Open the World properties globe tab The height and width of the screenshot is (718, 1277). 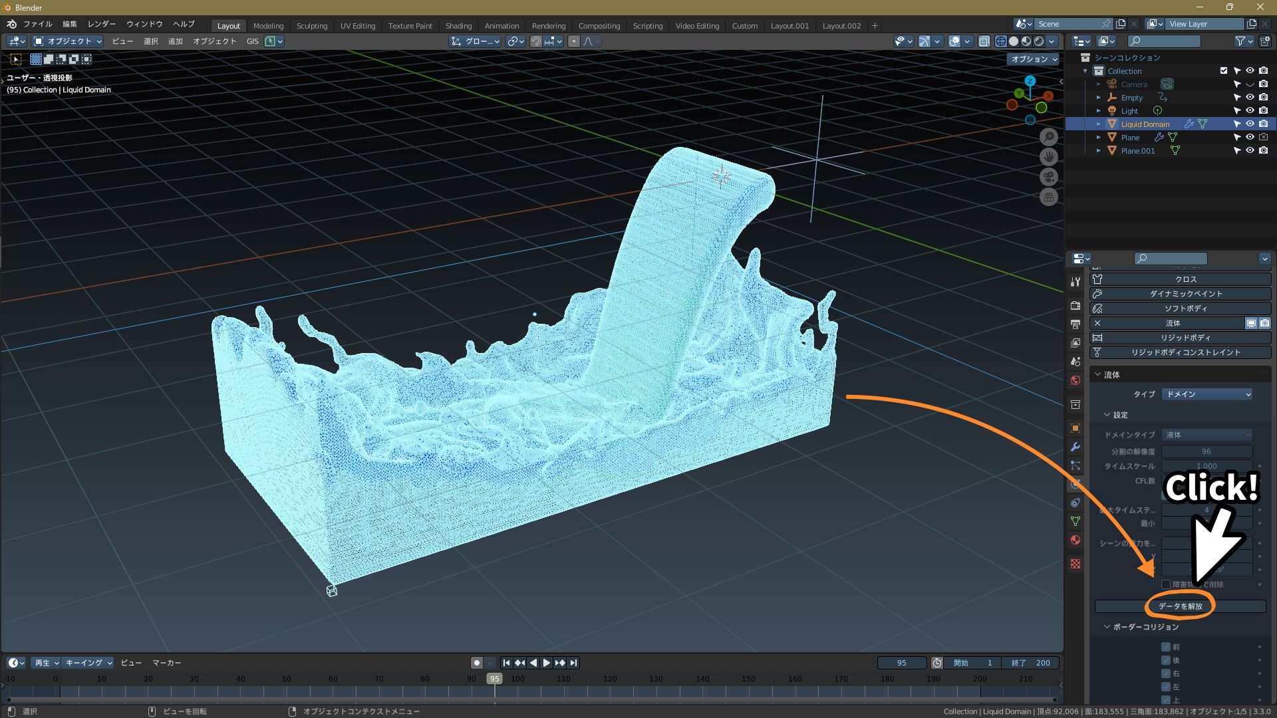tap(1075, 380)
